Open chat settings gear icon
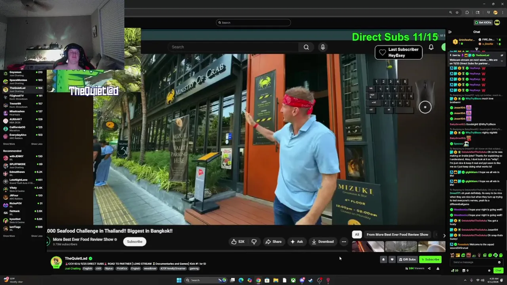The image size is (507, 285). tap(489, 271)
